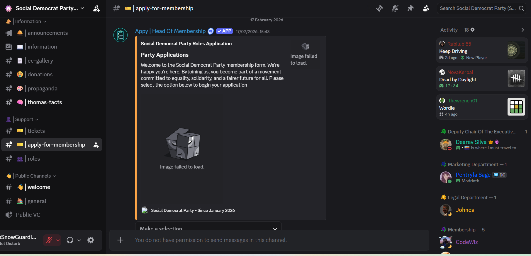The width and height of the screenshot is (531, 256).
Task: Click the Appy | Head Of Membership username
Action: [x=170, y=31]
